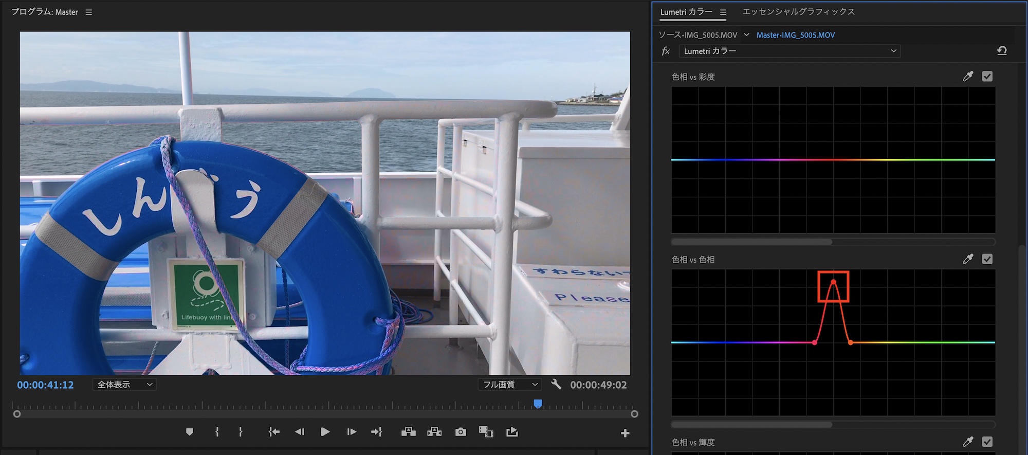Viewport: 1028px width, 455px height.
Task: Open the button editor plus icon
Action: coord(625,433)
